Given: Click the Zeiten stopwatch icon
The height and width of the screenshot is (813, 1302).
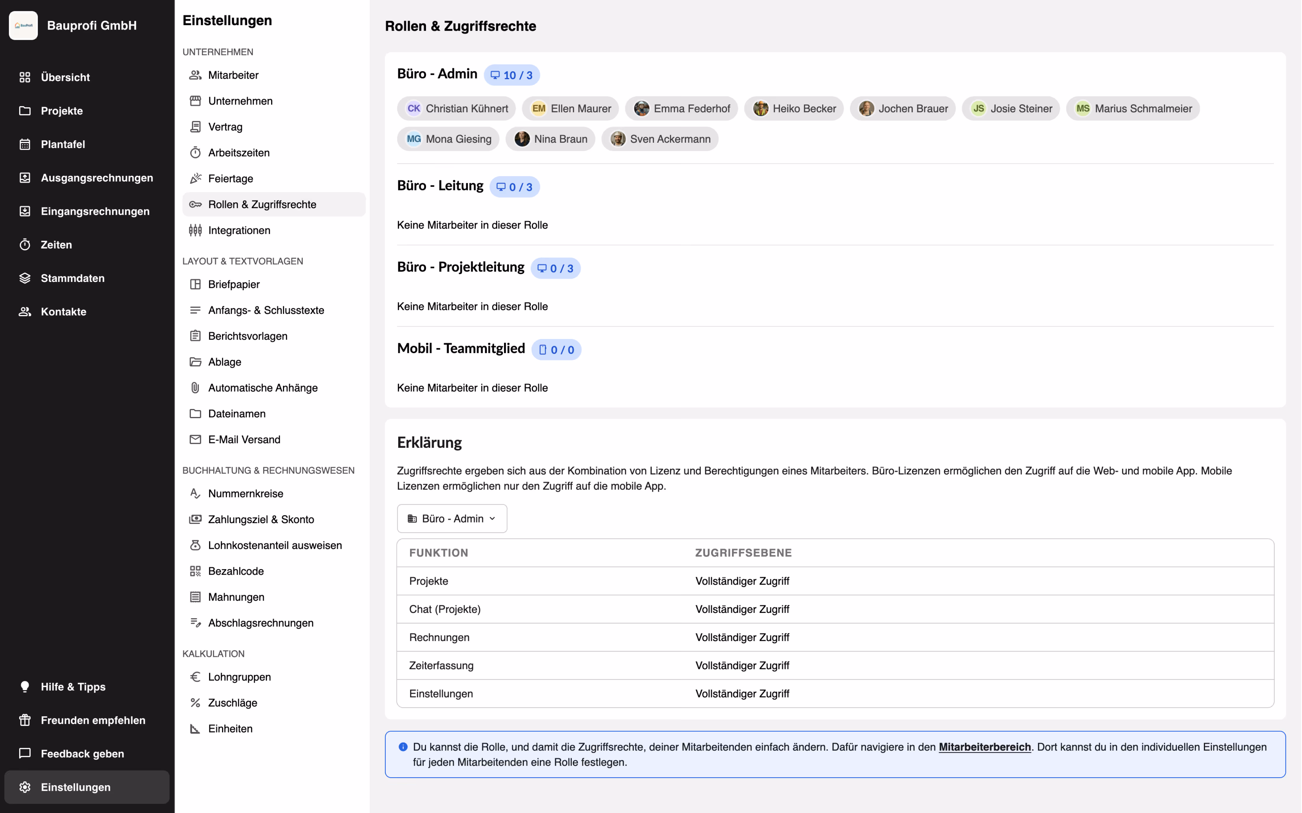Looking at the screenshot, I should [25, 245].
